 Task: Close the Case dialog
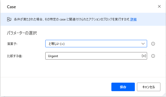pyautogui.click(x=159, y=6)
